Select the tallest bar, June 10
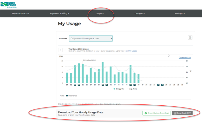Screen dimensions: 202x125 (103, 73)
